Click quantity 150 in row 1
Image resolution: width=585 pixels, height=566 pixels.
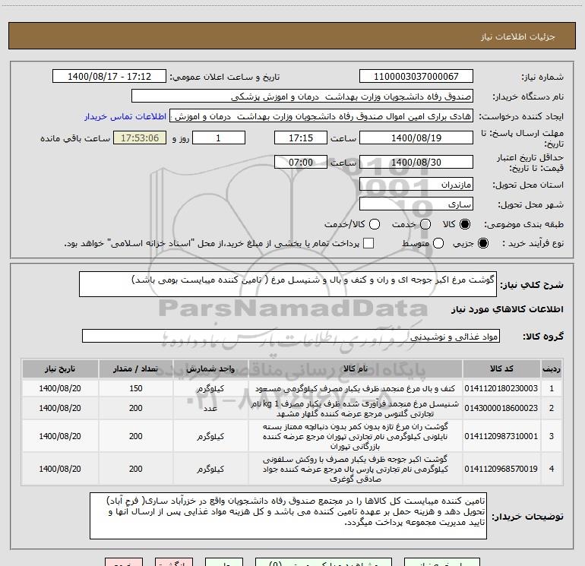coord(136,388)
